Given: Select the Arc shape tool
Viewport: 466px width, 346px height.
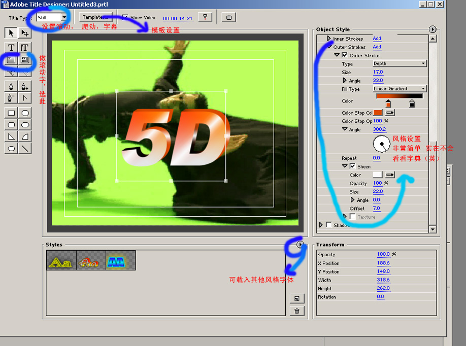Looking at the screenshot, I should pos(25,136).
